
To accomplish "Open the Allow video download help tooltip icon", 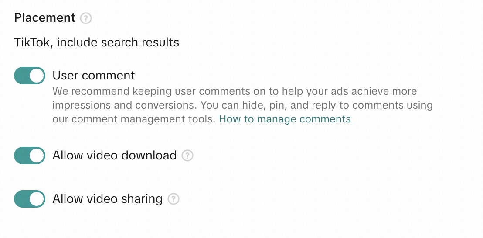I will [x=187, y=155].
